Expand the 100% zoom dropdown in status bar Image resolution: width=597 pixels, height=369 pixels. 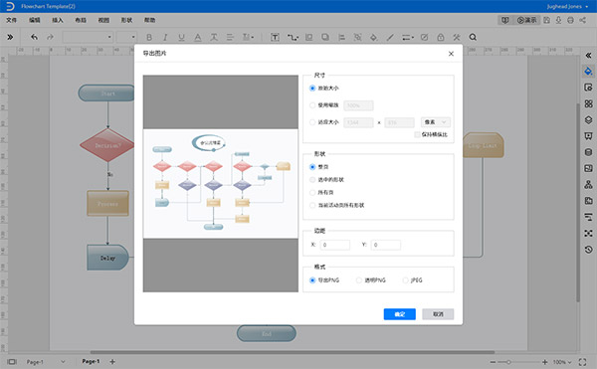[x=562, y=362]
